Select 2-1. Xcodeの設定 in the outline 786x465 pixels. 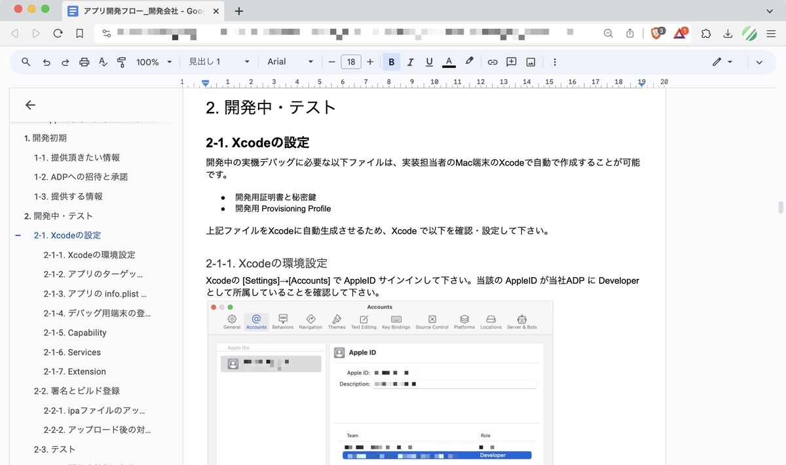(67, 235)
